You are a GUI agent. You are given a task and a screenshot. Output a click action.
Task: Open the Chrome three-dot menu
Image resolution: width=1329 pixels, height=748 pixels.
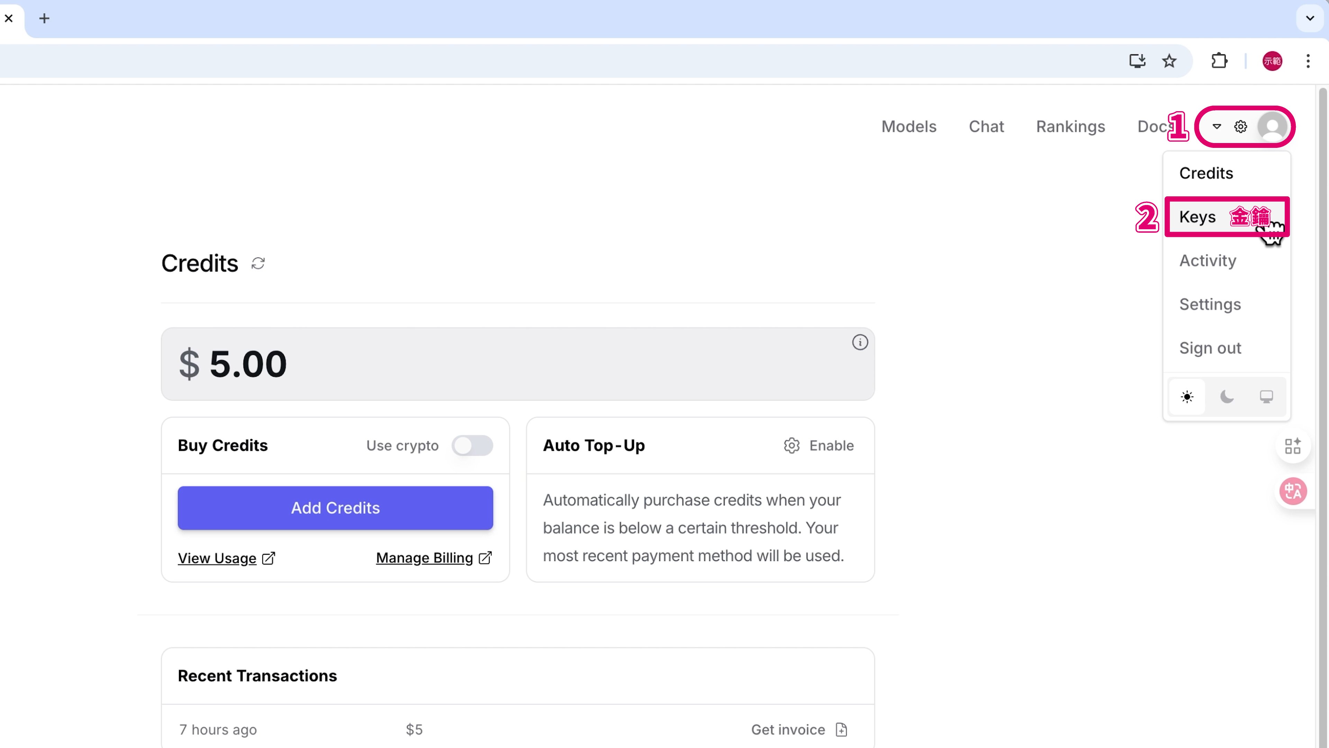(x=1308, y=61)
